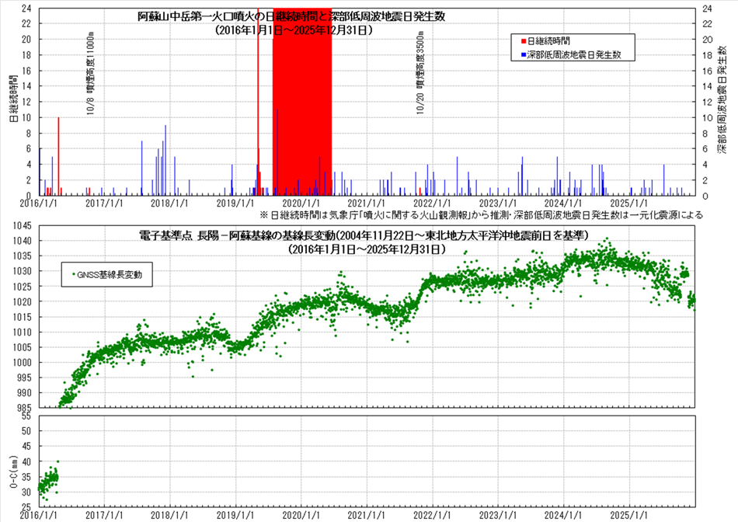
Task: Click the top chart date range subtitle
Action: point(294,30)
